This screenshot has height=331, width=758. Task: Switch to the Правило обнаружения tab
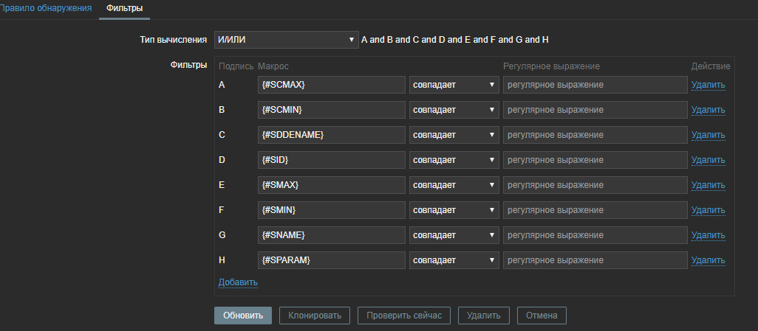click(46, 8)
